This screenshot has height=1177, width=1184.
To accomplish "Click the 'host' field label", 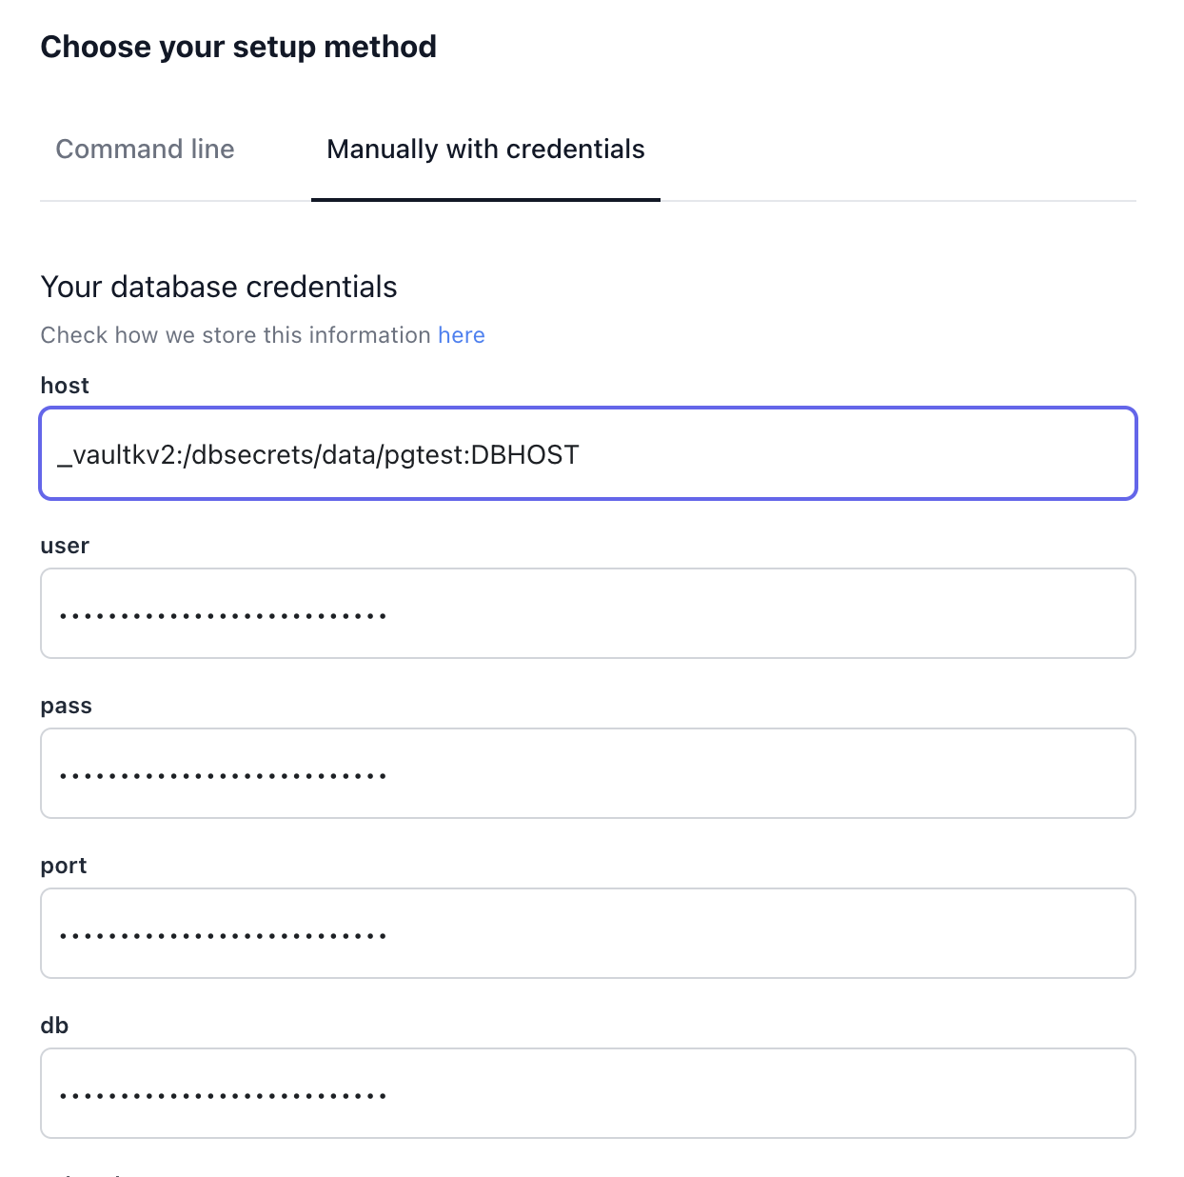I will (65, 386).
